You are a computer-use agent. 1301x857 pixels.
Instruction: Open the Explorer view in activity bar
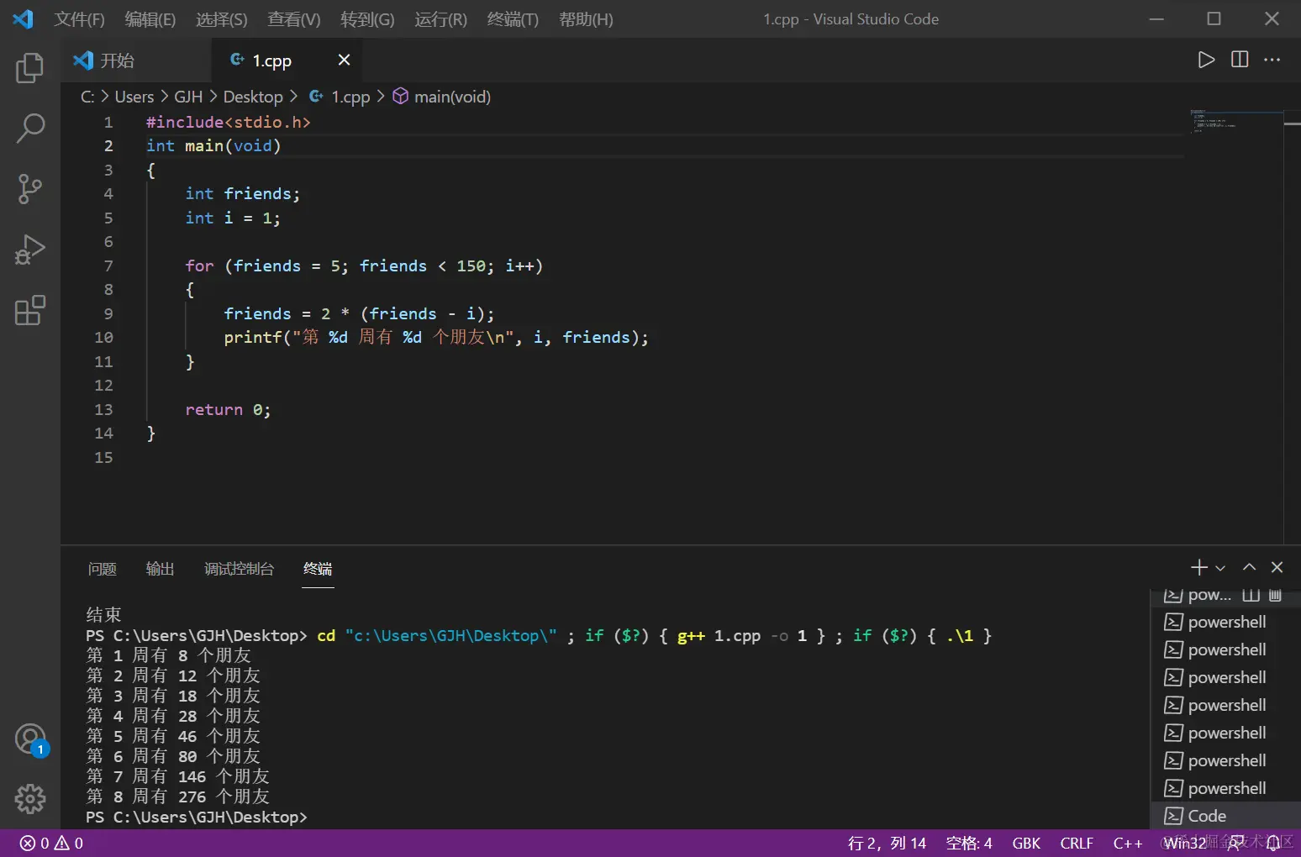[x=30, y=68]
